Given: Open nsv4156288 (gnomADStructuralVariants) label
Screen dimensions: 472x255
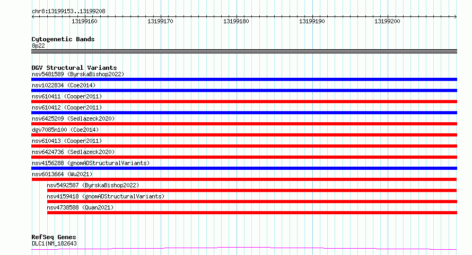Looking at the screenshot, I should point(91,163).
